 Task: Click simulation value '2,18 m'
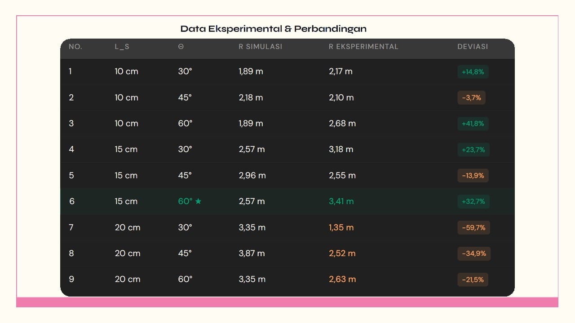pos(251,97)
